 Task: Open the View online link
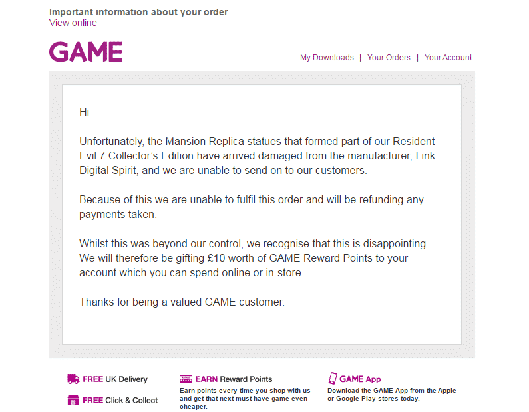(x=73, y=23)
